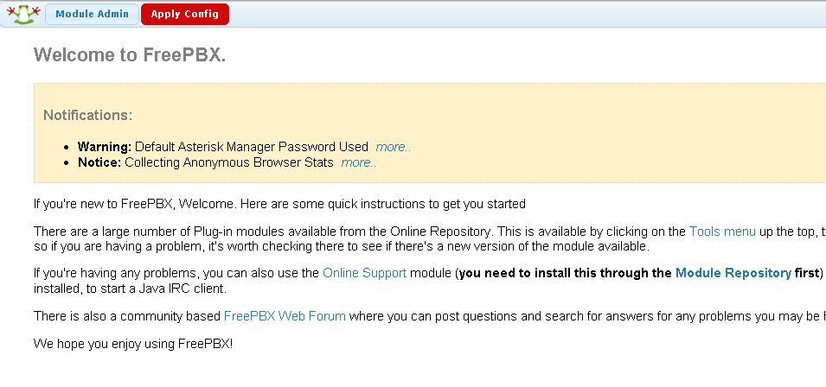Open the Online Support link
This screenshot has height=387, width=826.
(x=364, y=273)
